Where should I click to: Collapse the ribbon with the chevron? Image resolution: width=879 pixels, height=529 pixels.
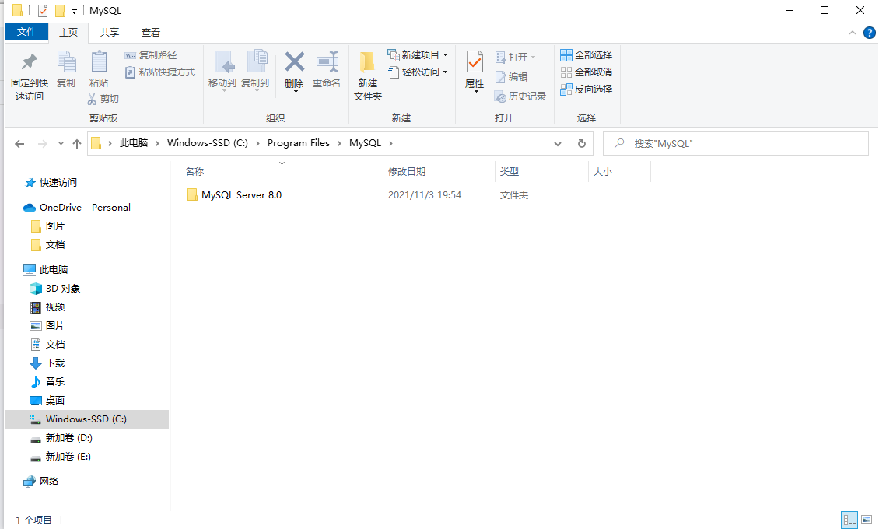[x=853, y=33]
